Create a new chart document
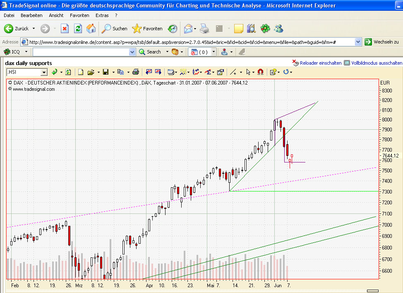 (x=80, y=72)
